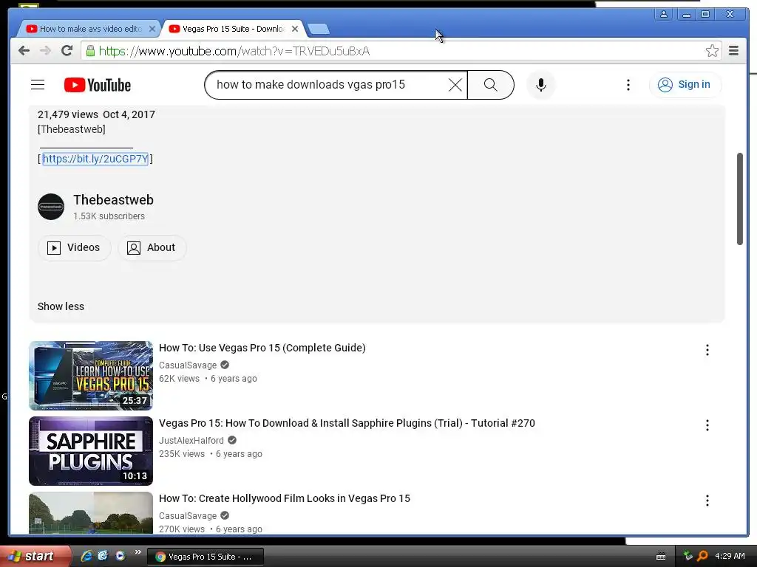Viewport: 757px width, 567px height.
Task: Click the Chrome profile user icon
Action: click(x=664, y=15)
